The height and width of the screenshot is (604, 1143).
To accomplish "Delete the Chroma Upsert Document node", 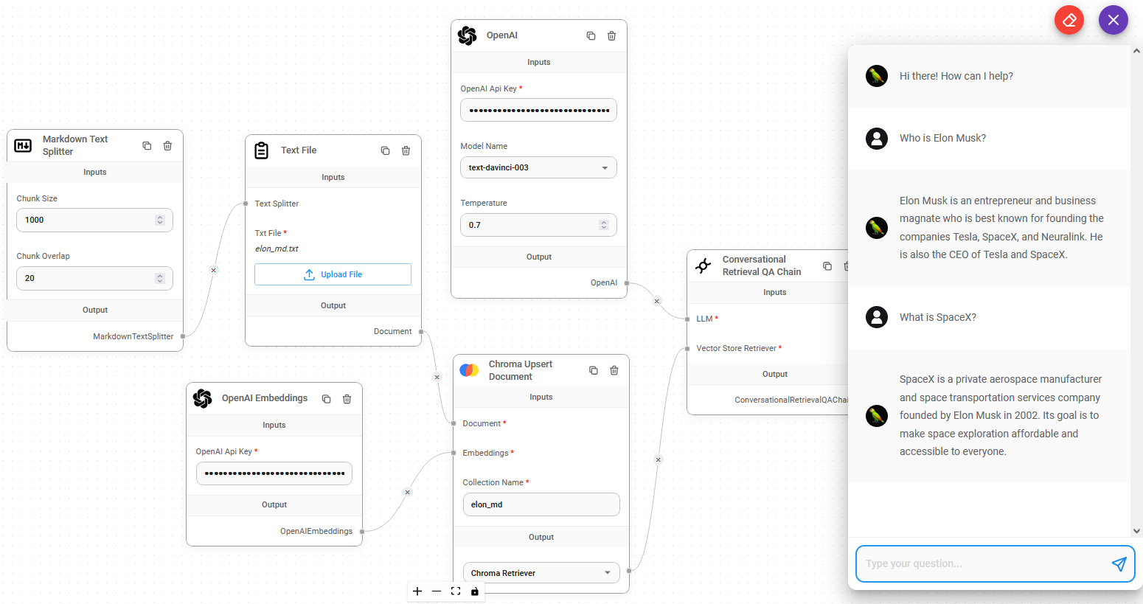I will click(x=614, y=370).
